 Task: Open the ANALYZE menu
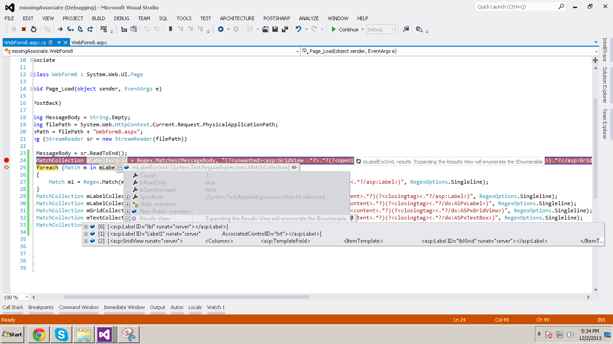click(309, 18)
